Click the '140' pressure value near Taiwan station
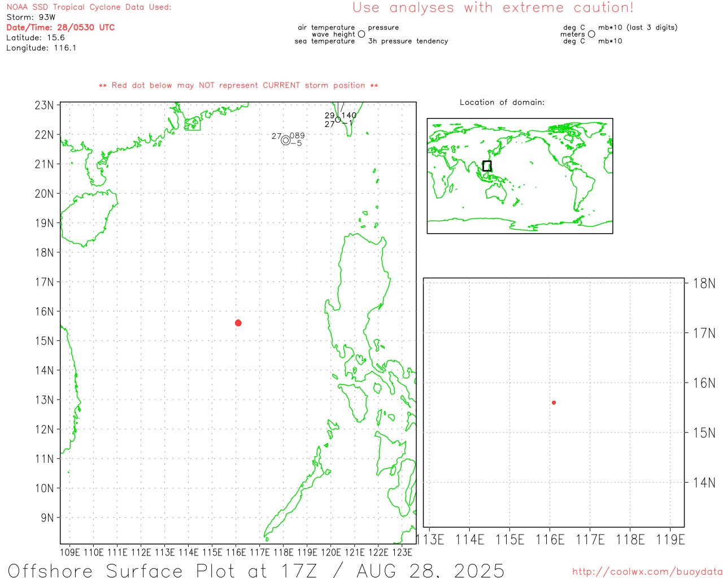 click(x=349, y=115)
